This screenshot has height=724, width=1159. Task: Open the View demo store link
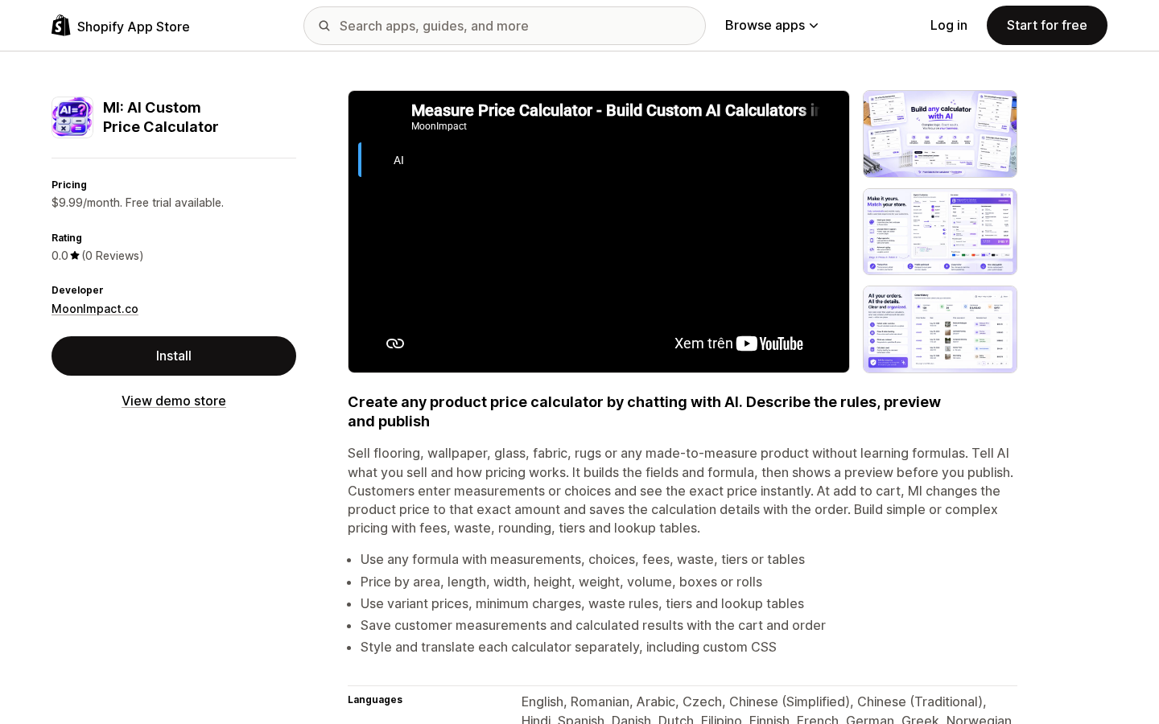pyautogui.click(x=174, y=401)
